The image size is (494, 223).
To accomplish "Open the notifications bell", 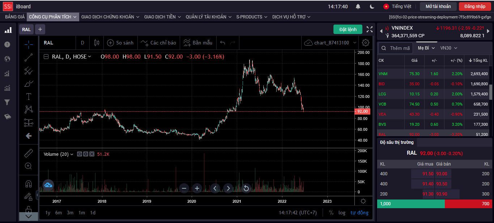I will 358,7.
